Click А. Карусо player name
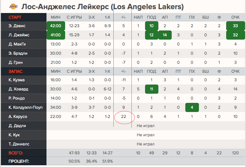This screenshot has width=246, height=167. 18,117
